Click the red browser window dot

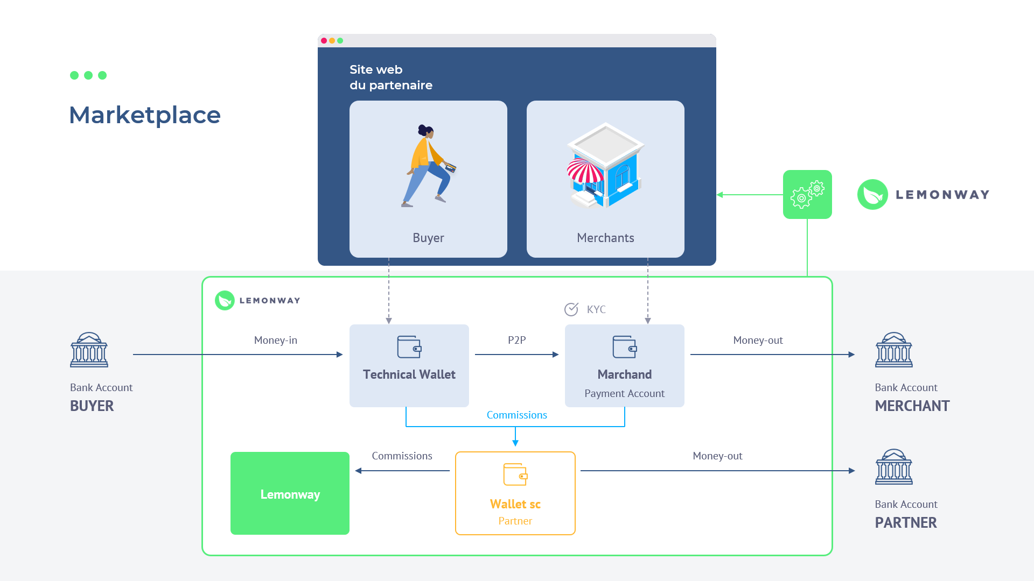(x=324, y=40)
